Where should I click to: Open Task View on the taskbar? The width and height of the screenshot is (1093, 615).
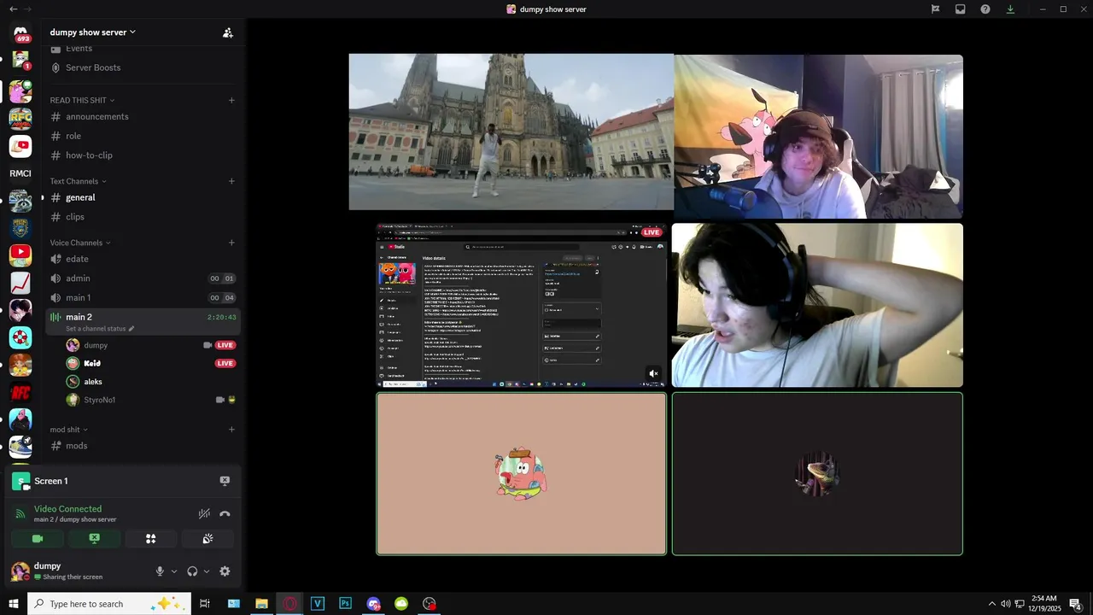tap(205, 604)
